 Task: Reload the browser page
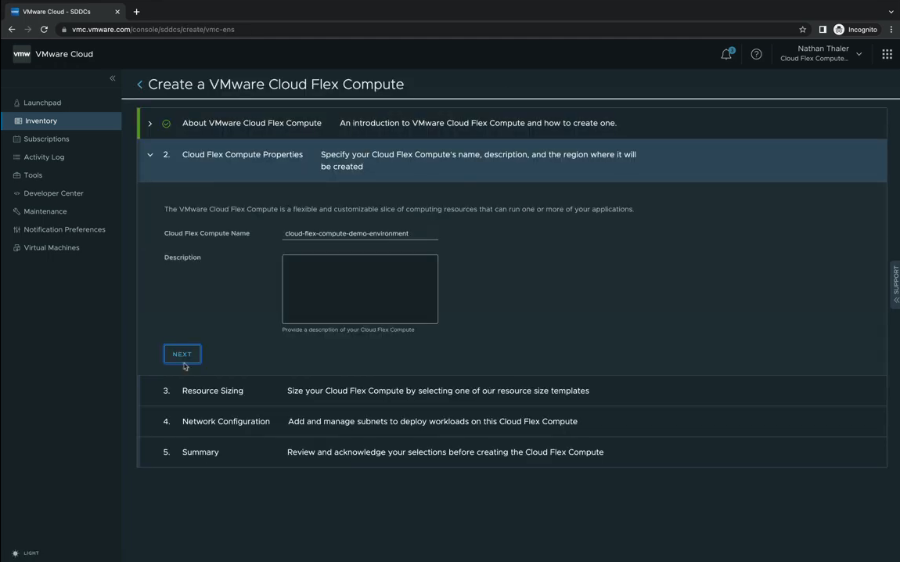[x=44, y=29]
